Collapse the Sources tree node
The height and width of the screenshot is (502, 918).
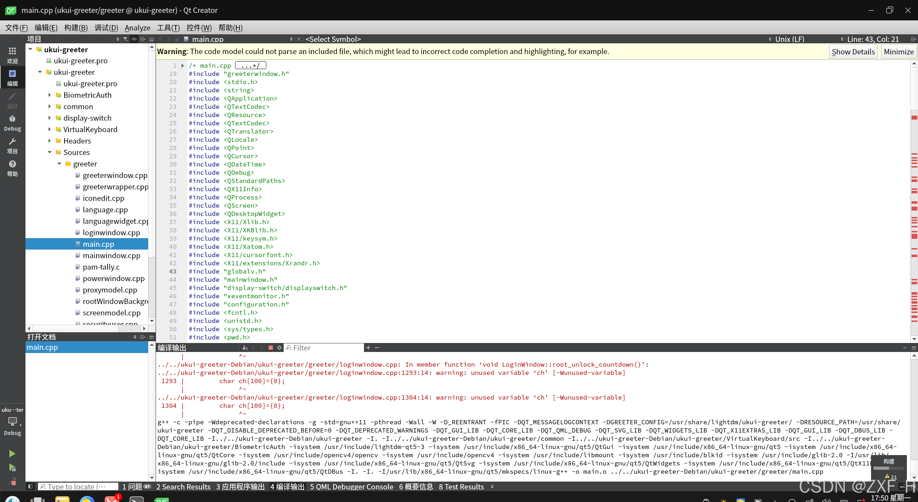tap(49, 152)
